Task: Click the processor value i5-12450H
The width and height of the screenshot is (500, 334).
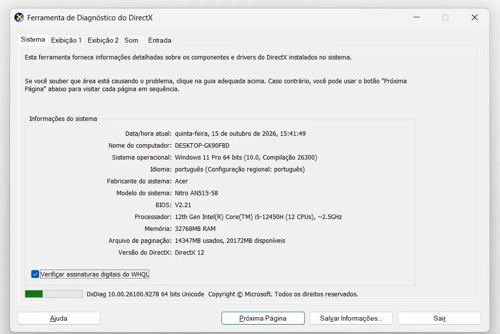Action: (258, 217)
